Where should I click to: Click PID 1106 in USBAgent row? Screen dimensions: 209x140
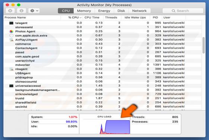[x=157, y=73]
